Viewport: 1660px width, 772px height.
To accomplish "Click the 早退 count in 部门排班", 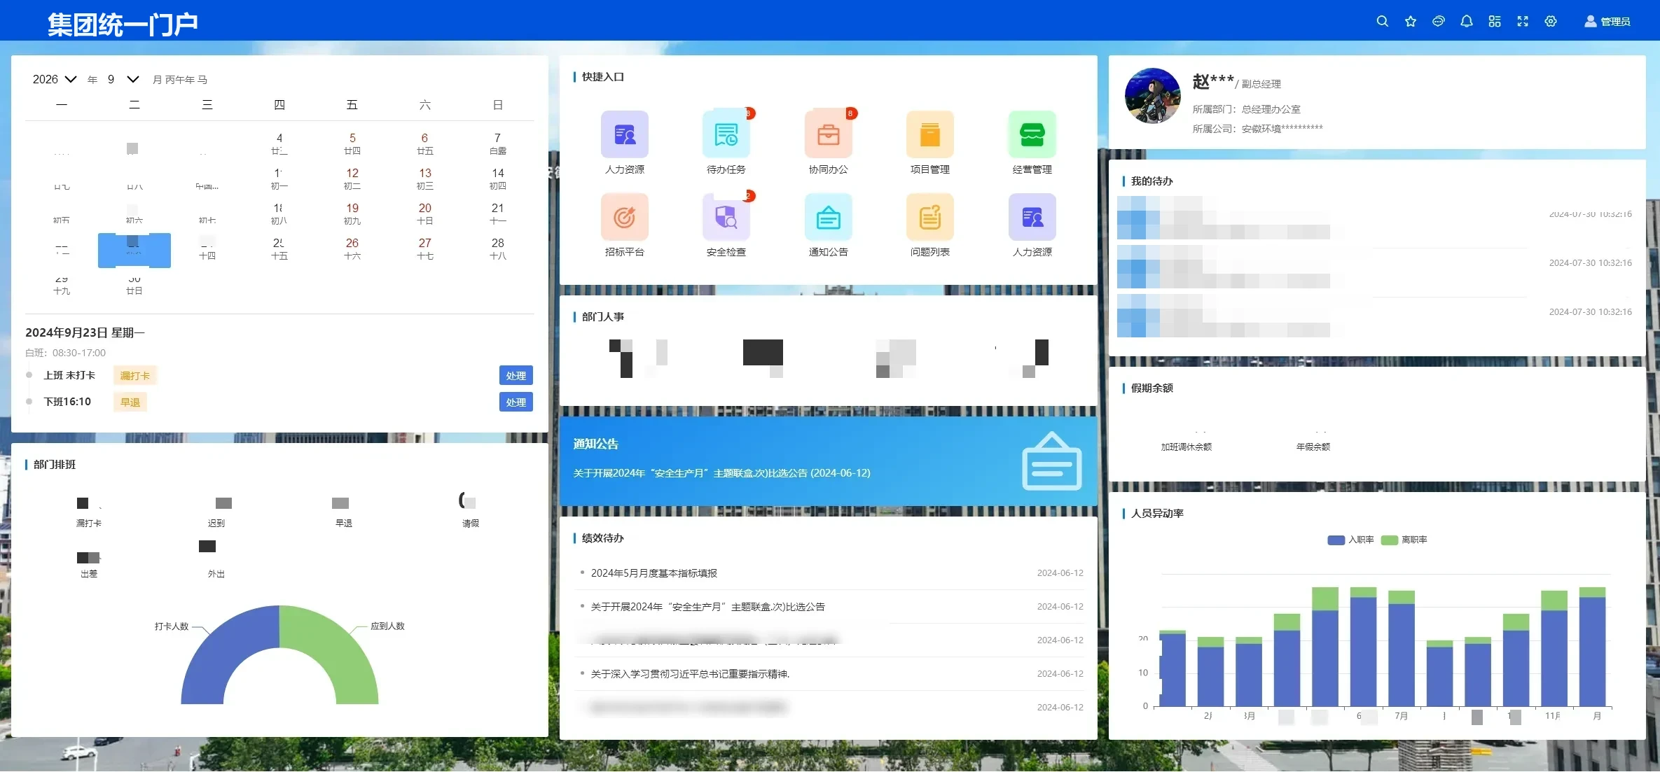I will coord(340,503).
